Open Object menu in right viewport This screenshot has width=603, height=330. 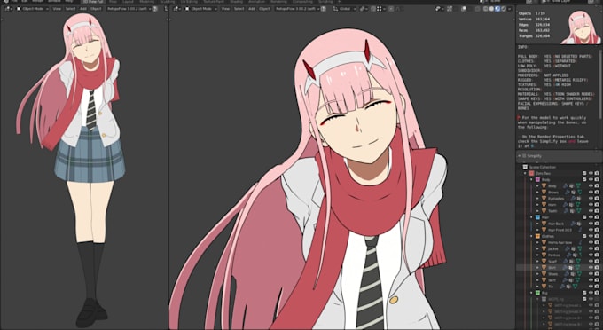(264, 9)
